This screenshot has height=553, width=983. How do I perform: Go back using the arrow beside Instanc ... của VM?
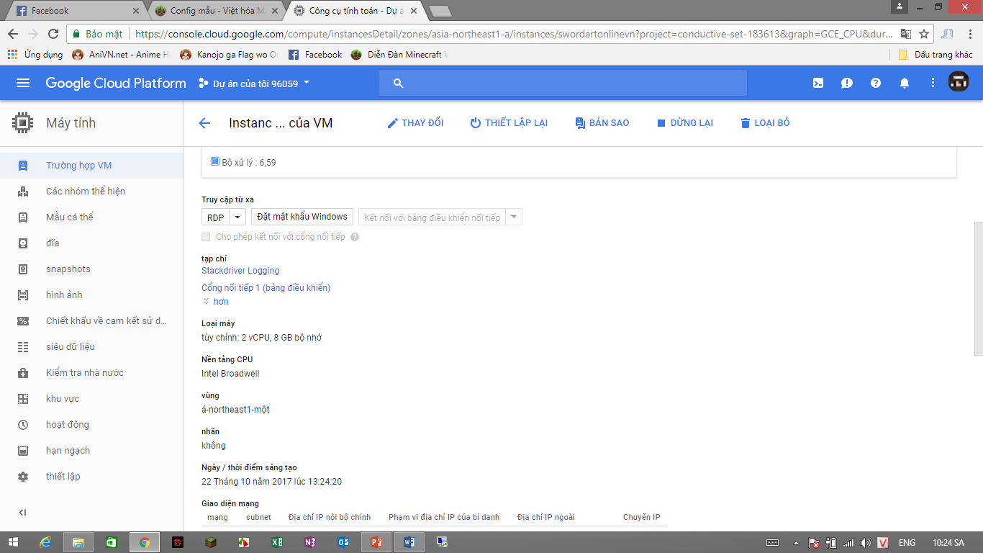[204, 123]
